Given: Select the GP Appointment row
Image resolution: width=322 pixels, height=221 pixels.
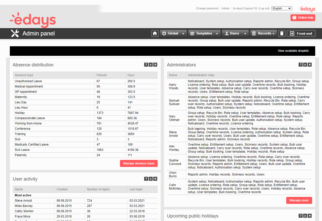Looking at the screenshot, I should point(85,92).
